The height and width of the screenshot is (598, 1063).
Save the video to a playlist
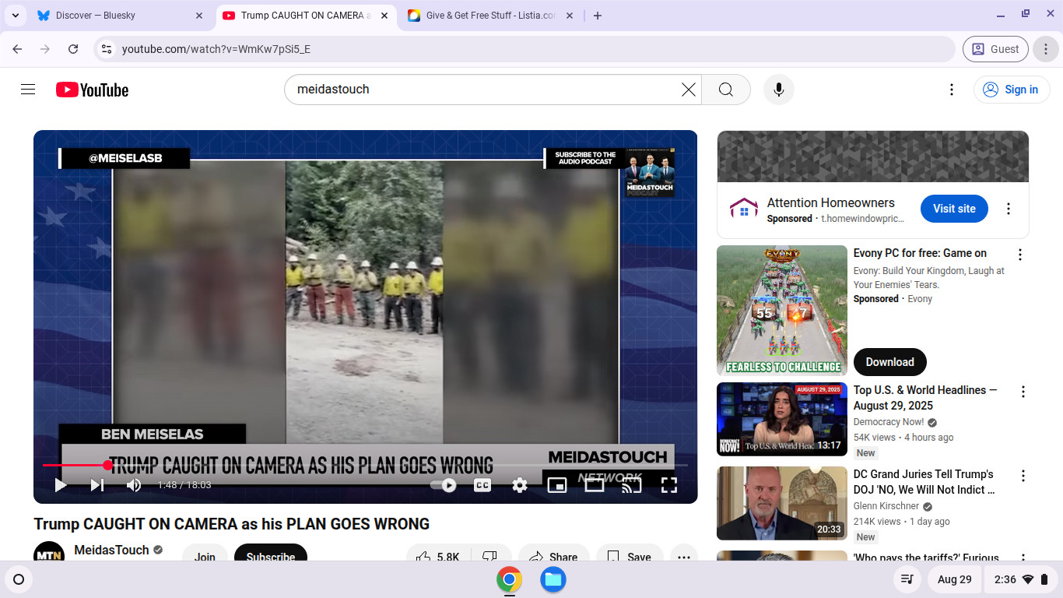[629, 558]
